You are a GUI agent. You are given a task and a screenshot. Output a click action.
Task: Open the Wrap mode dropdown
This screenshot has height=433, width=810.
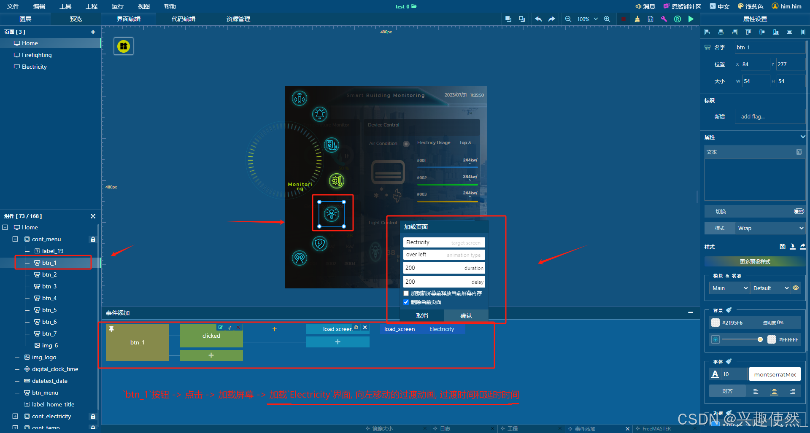pyautogui.click(x=770, y=228)
